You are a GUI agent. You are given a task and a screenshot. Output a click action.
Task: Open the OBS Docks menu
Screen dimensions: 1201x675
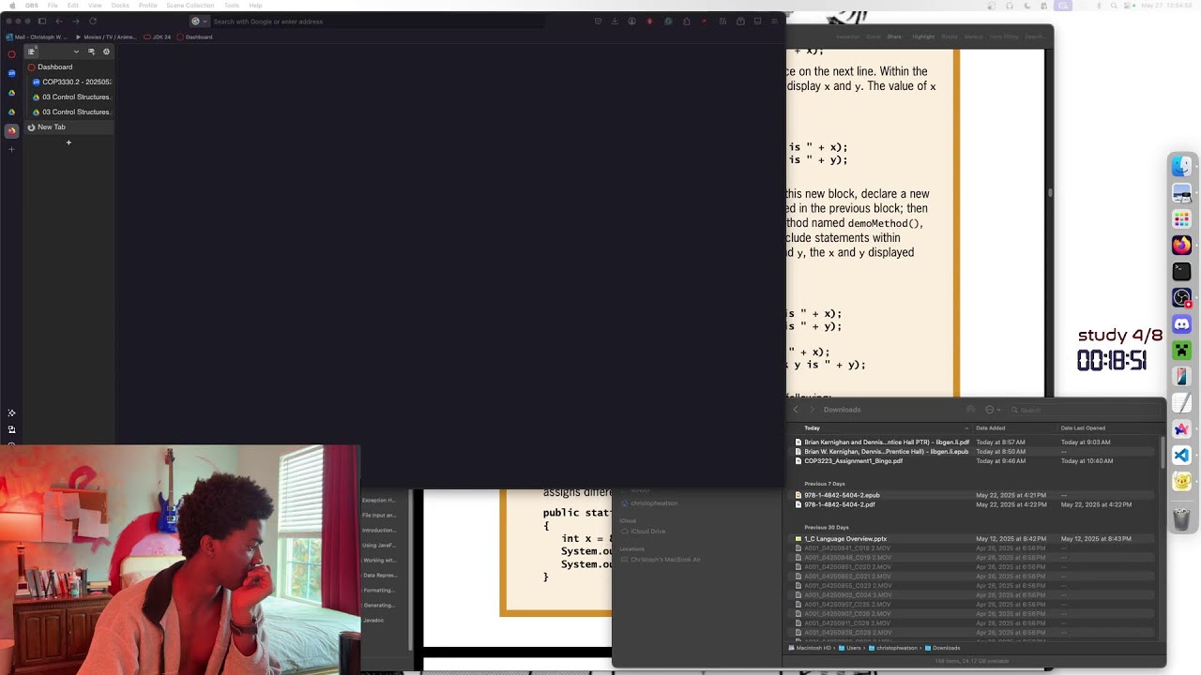coord(120,6)
